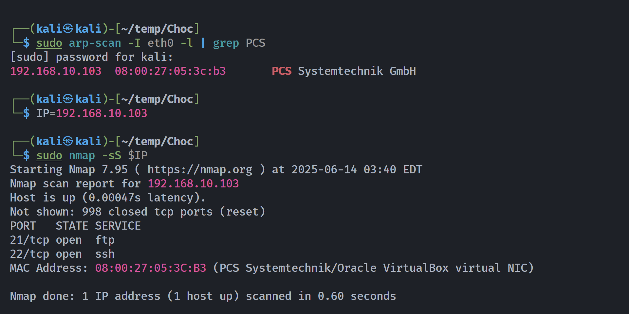Click the grep command word
629x314 pixels.
226,43
